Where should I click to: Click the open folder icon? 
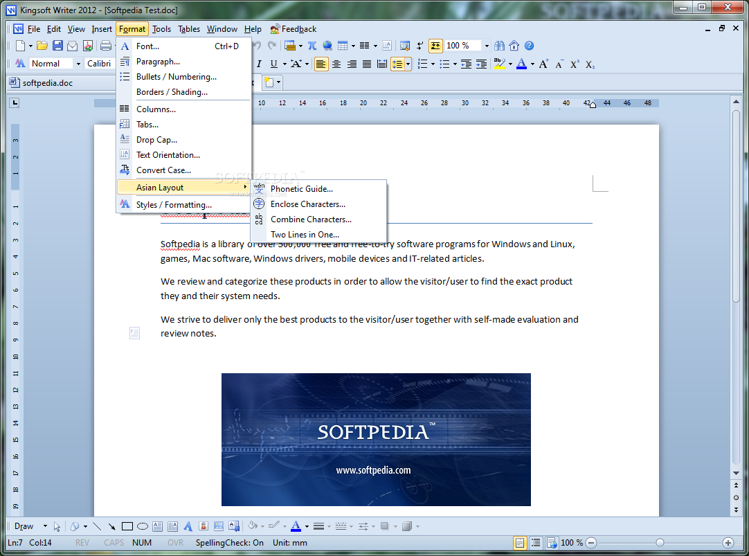[42, 46]
